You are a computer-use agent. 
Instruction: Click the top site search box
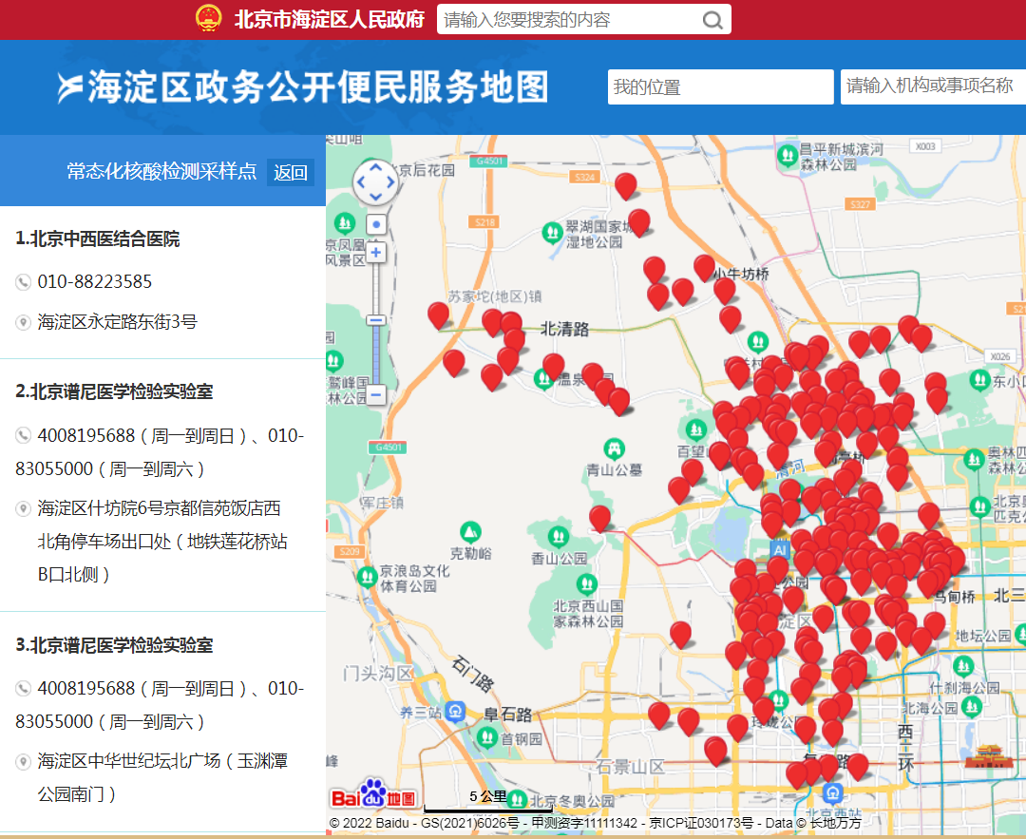(x=570, y=20)
